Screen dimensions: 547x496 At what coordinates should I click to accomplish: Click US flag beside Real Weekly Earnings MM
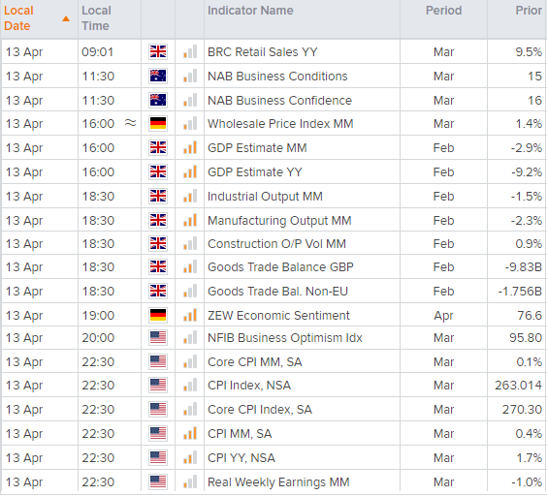[x=158, y=481]
